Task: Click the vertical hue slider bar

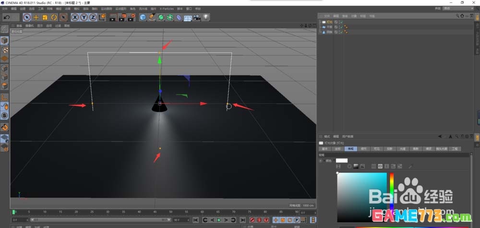Action: (x=392, y=197)
